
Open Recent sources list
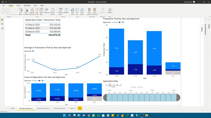[x=53, y=11]
